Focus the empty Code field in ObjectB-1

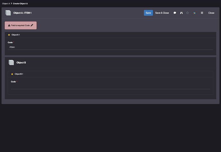110,87
